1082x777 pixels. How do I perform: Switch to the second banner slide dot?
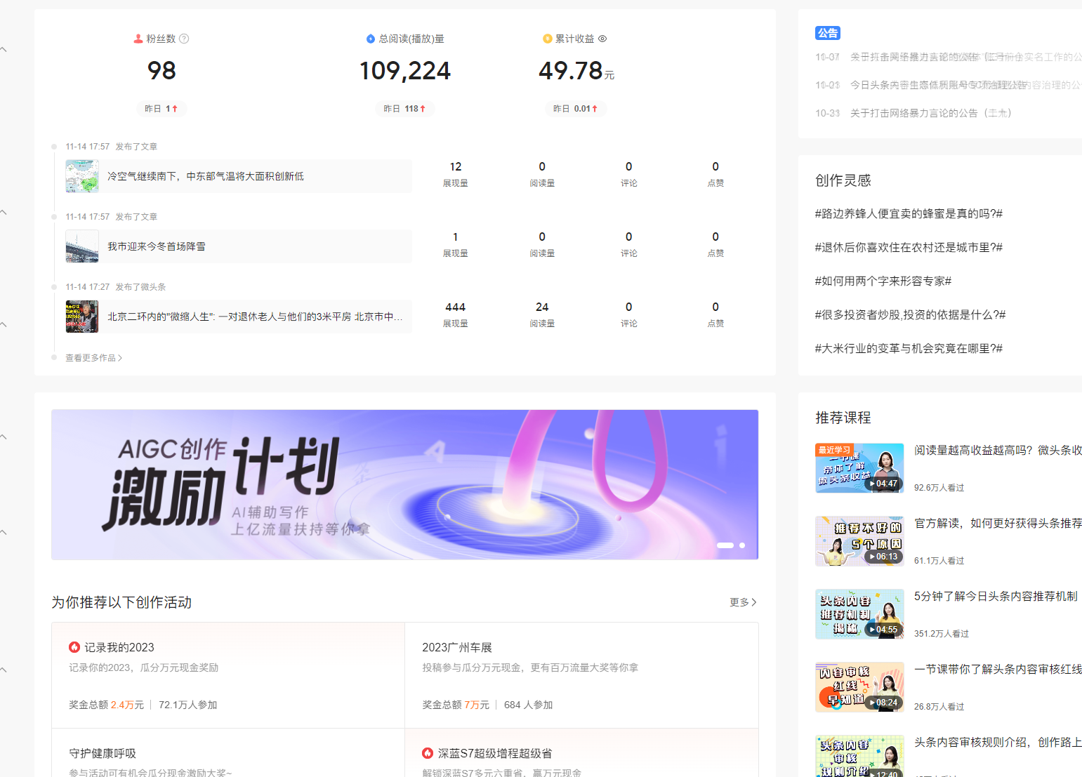point(742,545)
